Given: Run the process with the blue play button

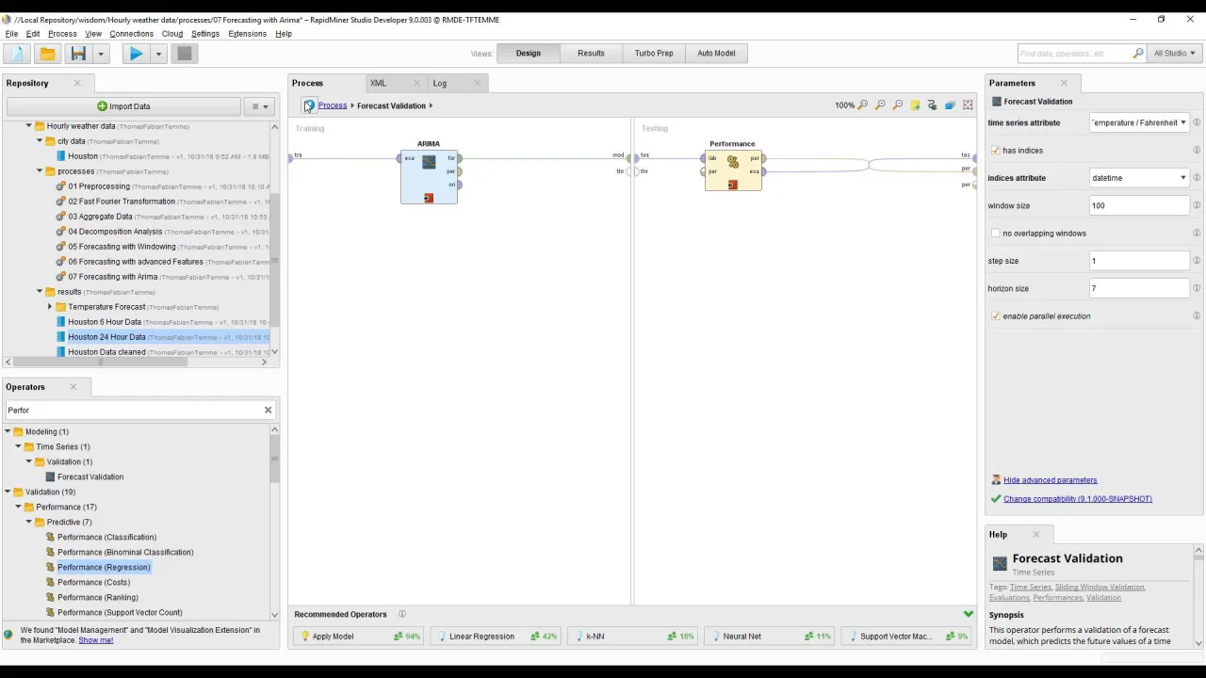Looking at the screenshot, I should [x=136, y=54].
